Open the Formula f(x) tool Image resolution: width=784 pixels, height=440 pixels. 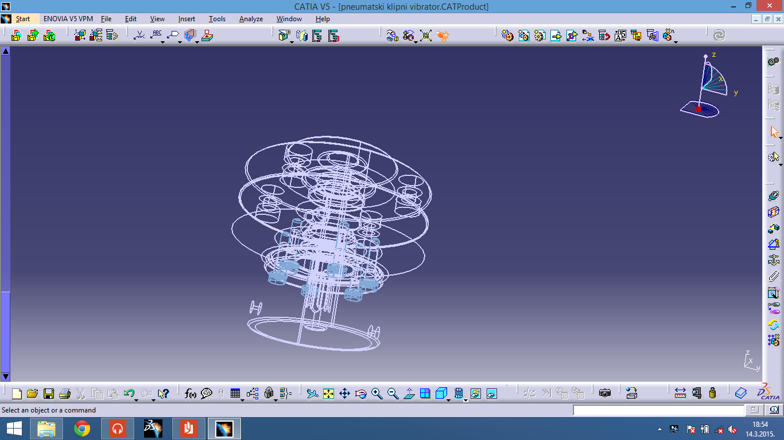pos(191,394)
